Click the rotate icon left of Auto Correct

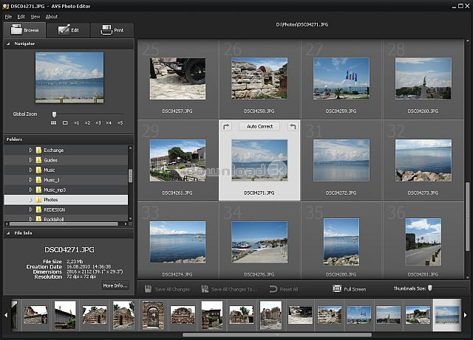pyautogui.click(x=226, y=127)
